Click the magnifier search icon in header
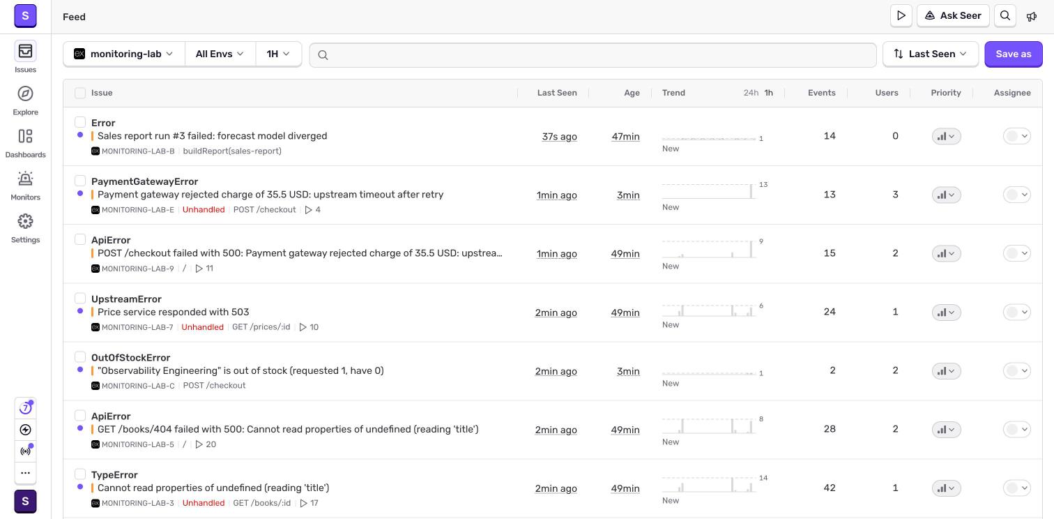1054x519 pixels. pos(1005,15)
